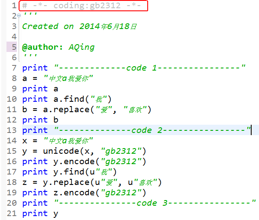This screenshot has height=220, width=259.
Task: Click the 'Created on 2014' docstring line
Action: point(80,26)
